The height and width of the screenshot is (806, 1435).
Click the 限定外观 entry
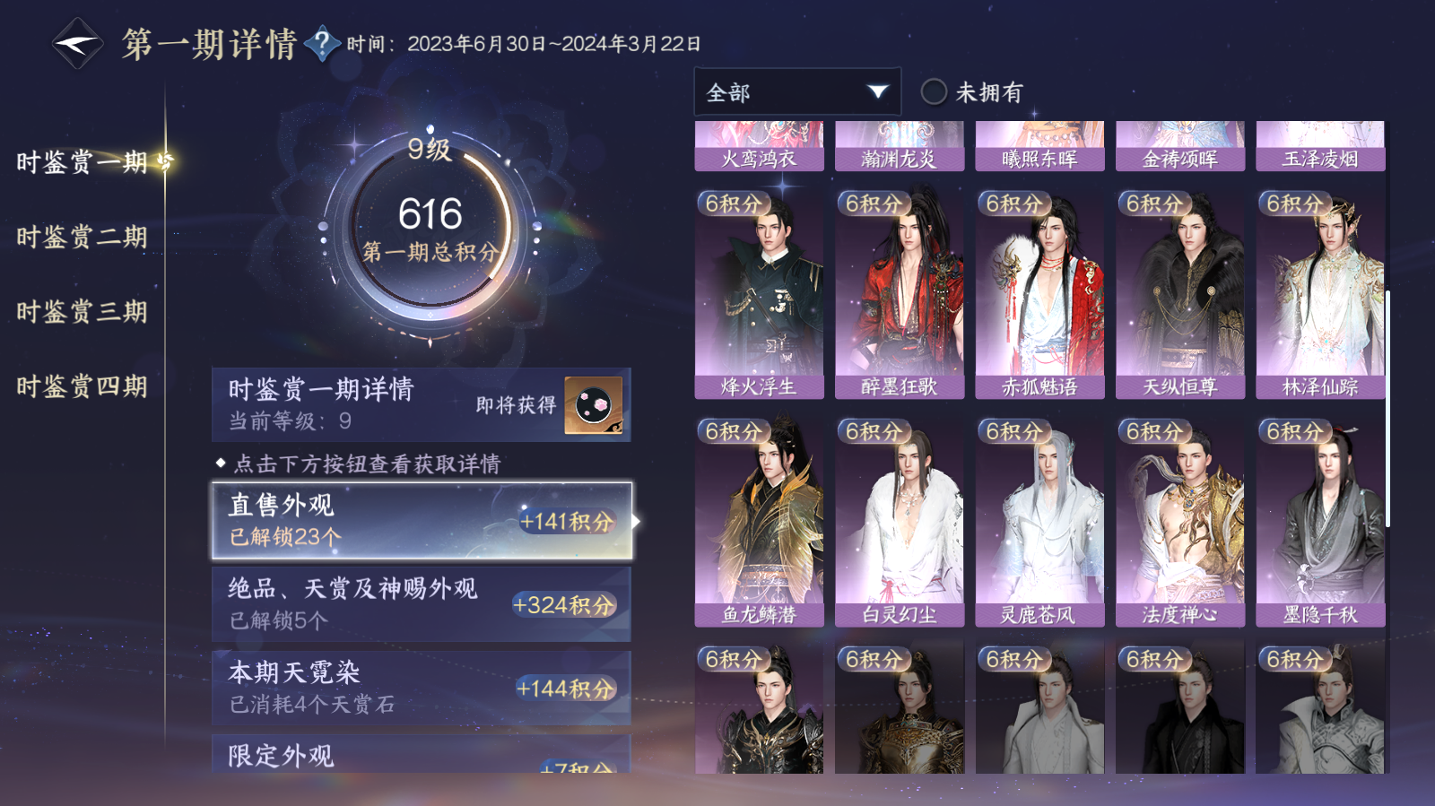pos(422,754)
